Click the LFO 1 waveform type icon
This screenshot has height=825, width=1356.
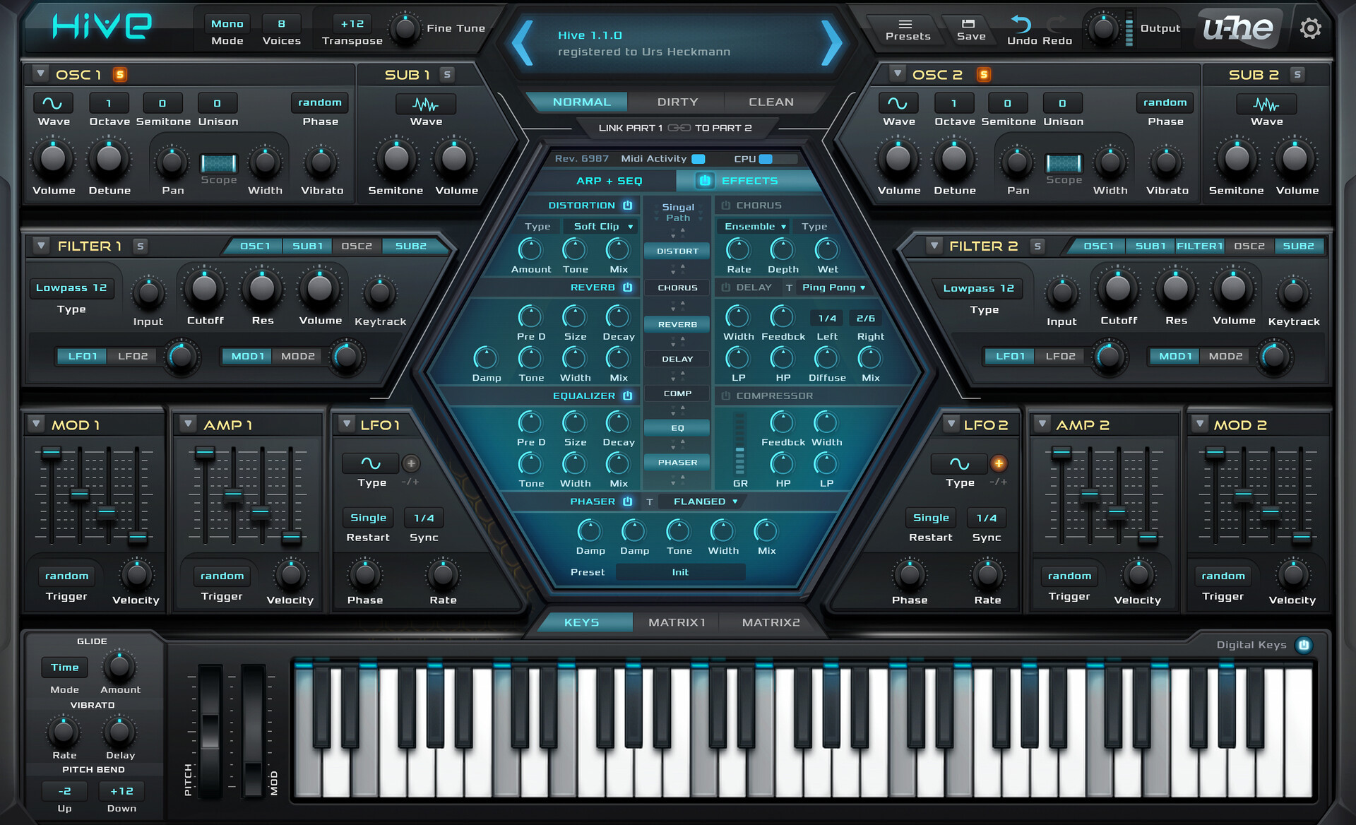[371, 463]
